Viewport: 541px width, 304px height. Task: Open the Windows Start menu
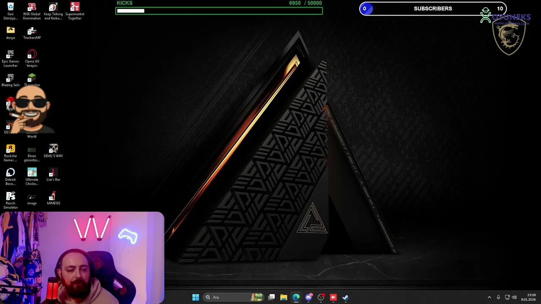pyautogui.click(x=196, y=297)
